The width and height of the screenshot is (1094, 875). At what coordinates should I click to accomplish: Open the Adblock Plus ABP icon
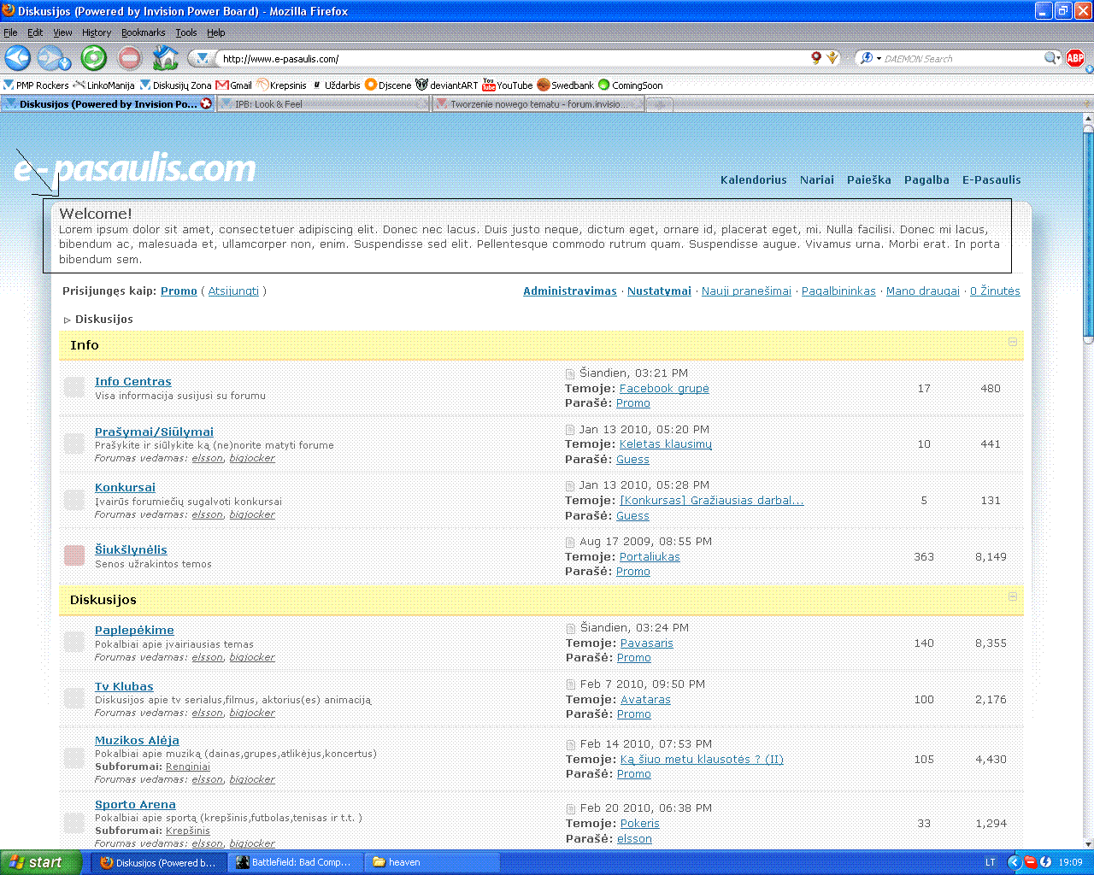point(1075,58)
